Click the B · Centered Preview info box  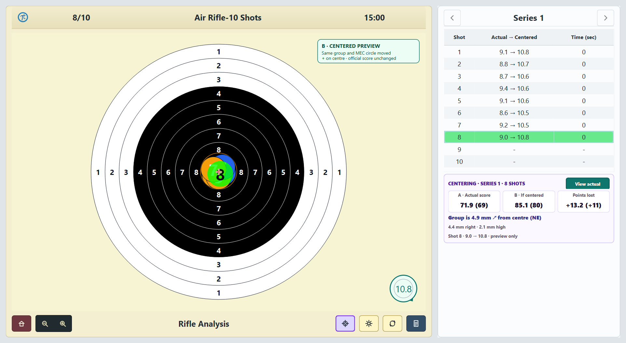[x=368, y=51]
